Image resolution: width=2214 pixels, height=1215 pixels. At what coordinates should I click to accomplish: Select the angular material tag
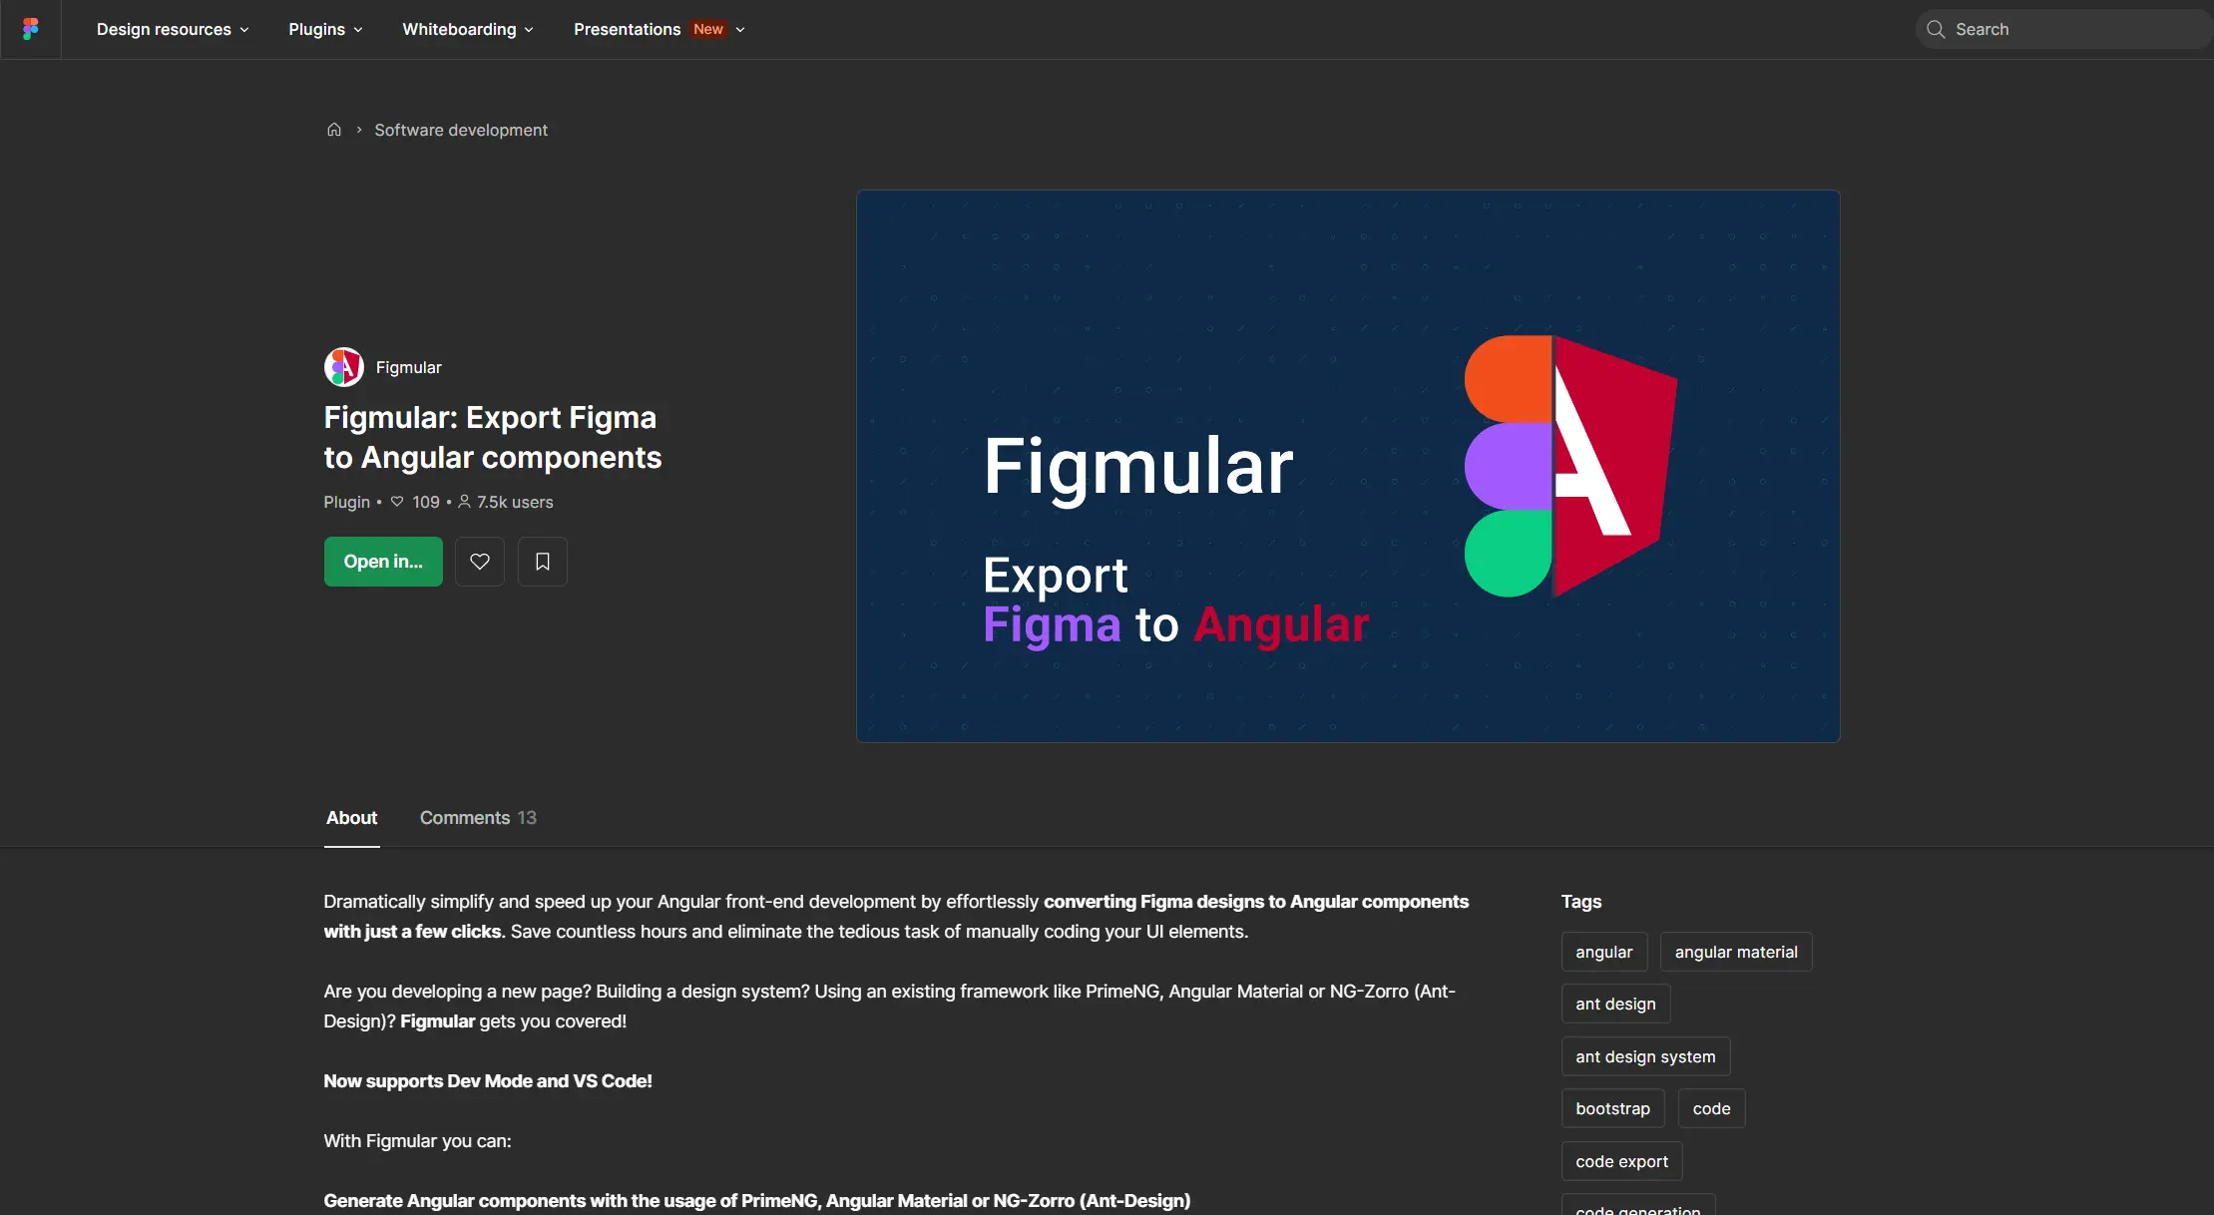1736,952
